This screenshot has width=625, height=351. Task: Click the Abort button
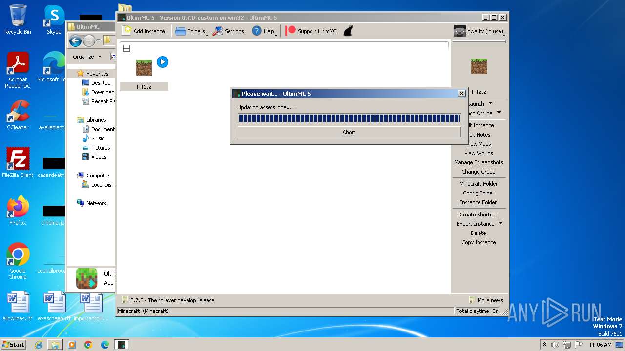click(x=349, y=132)
